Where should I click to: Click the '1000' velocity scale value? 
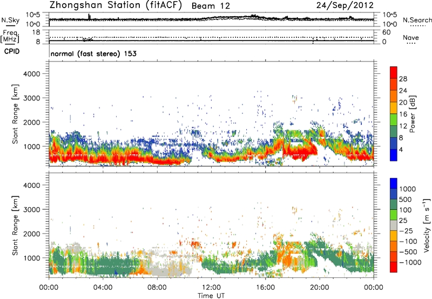coord(408,189)
